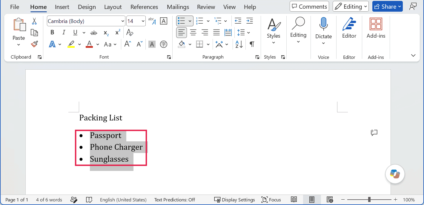The height and width of the screenshot is (205, 424).
Task: Click Distributed alignment icon
Action: point(228,33)
